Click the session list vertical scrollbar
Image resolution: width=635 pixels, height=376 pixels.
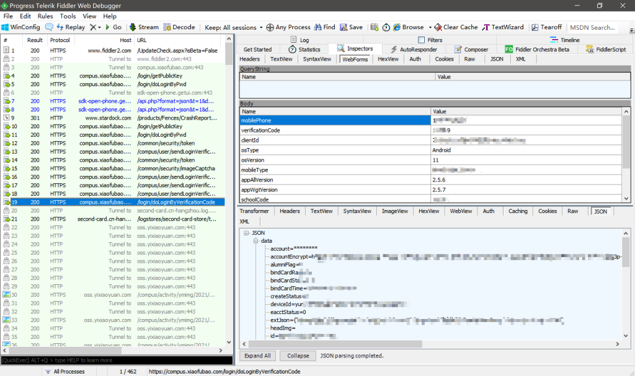click(x=229, y=191)
